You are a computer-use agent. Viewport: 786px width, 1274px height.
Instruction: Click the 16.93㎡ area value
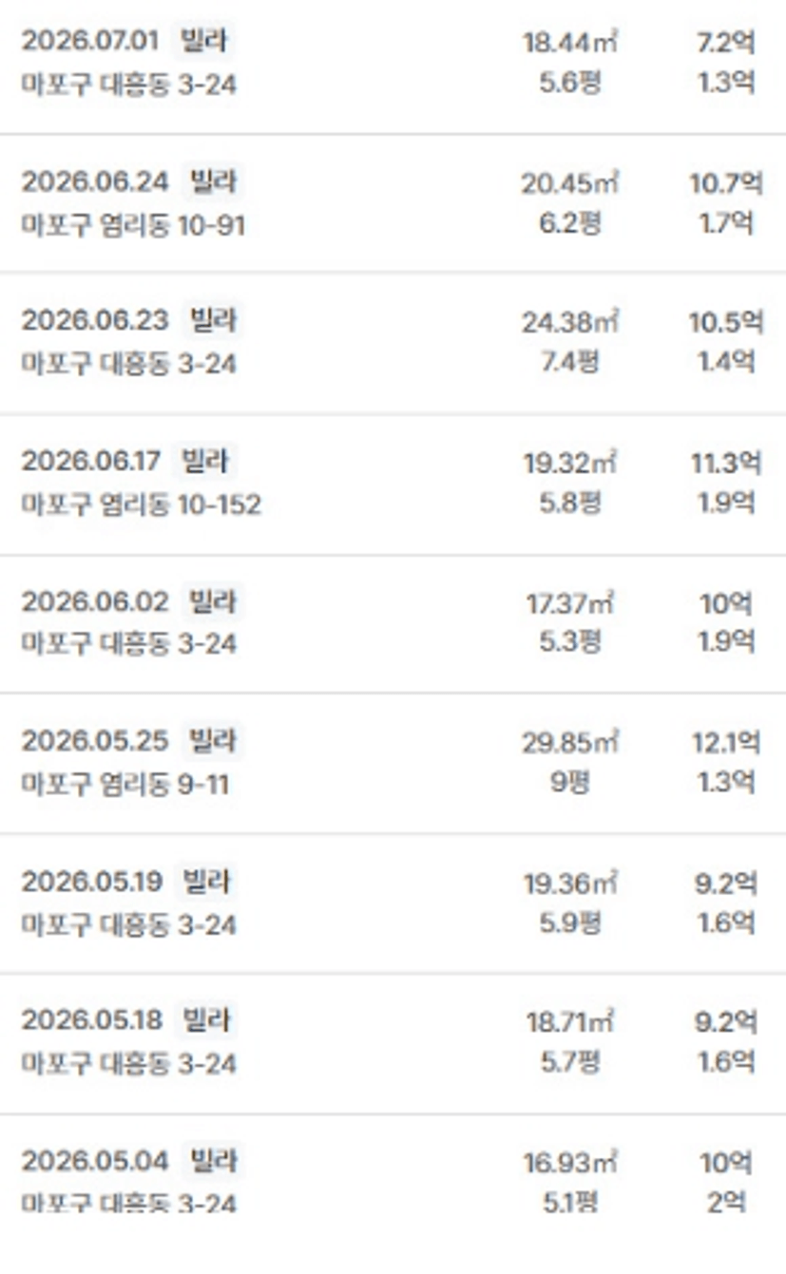pos(570,1163)
